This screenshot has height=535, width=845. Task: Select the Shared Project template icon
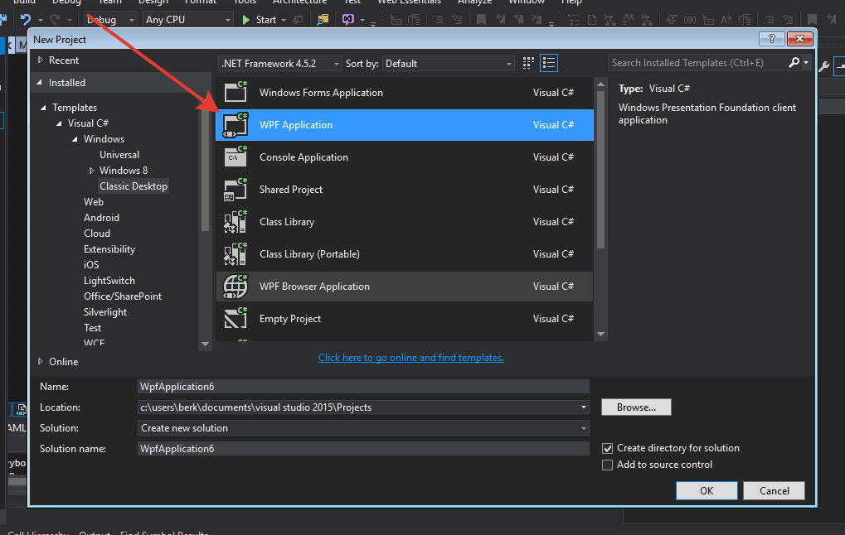point(236,189)
